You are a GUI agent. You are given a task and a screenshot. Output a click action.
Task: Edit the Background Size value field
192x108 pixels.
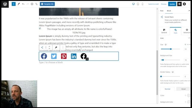click(x=187, y=60)
